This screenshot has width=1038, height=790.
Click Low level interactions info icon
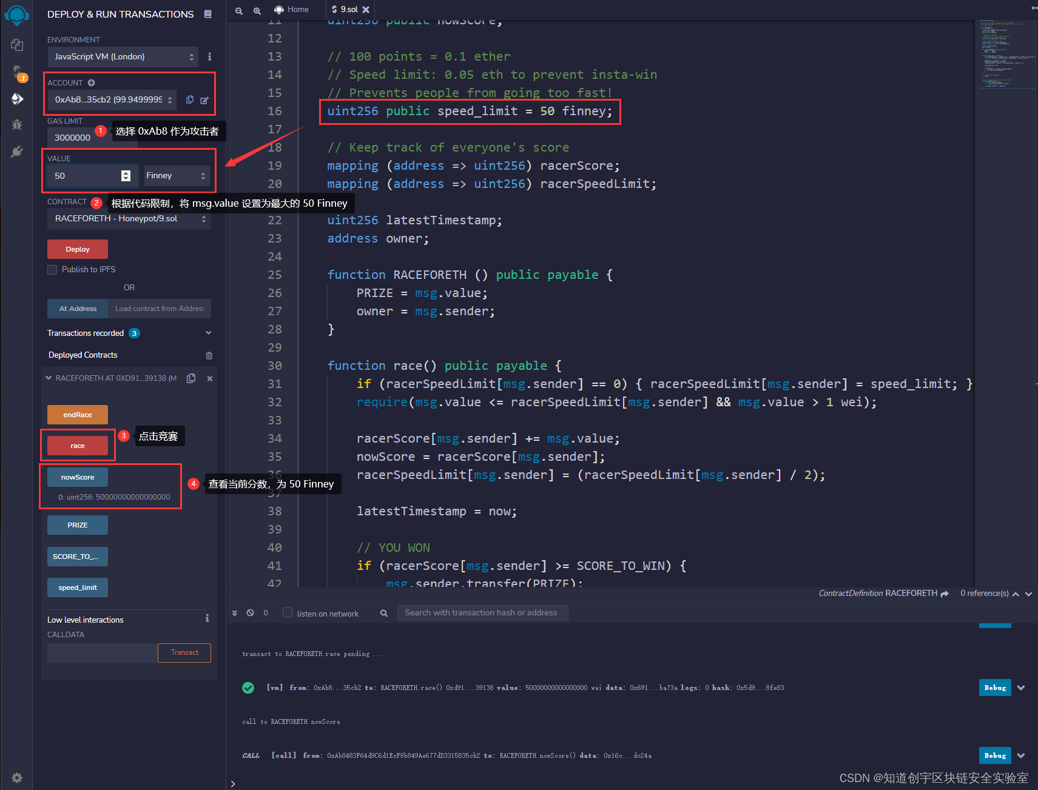pyautogui.click(x=207, y=618)
